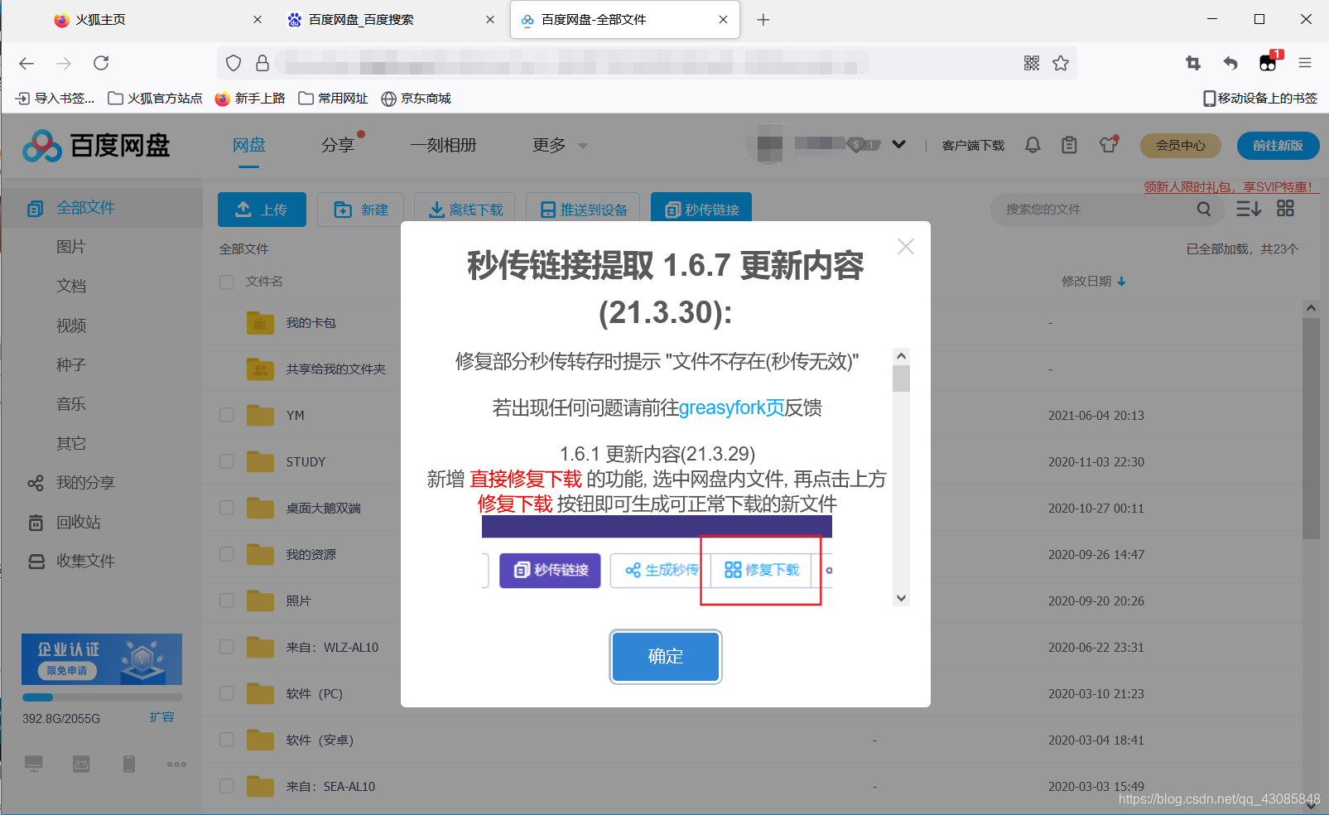
Task: Check the STUDY folder checkbox
Action: click(x=226, y=461)
